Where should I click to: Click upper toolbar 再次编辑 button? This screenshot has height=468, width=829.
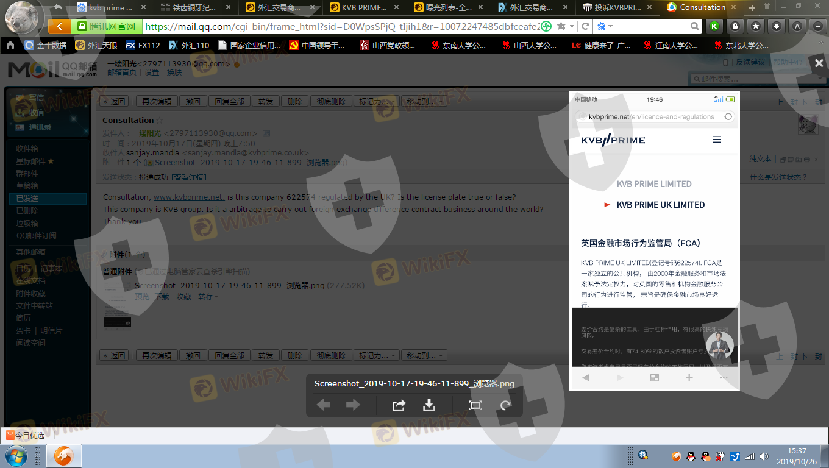[157, 101]
